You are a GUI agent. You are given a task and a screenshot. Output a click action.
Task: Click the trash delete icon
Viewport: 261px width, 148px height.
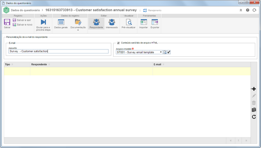pos(254,103)
